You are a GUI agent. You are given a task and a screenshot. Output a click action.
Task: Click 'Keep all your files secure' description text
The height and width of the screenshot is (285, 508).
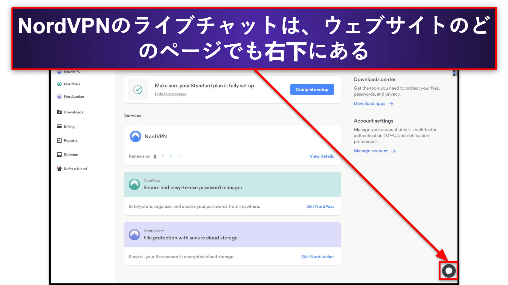(181, 256)
